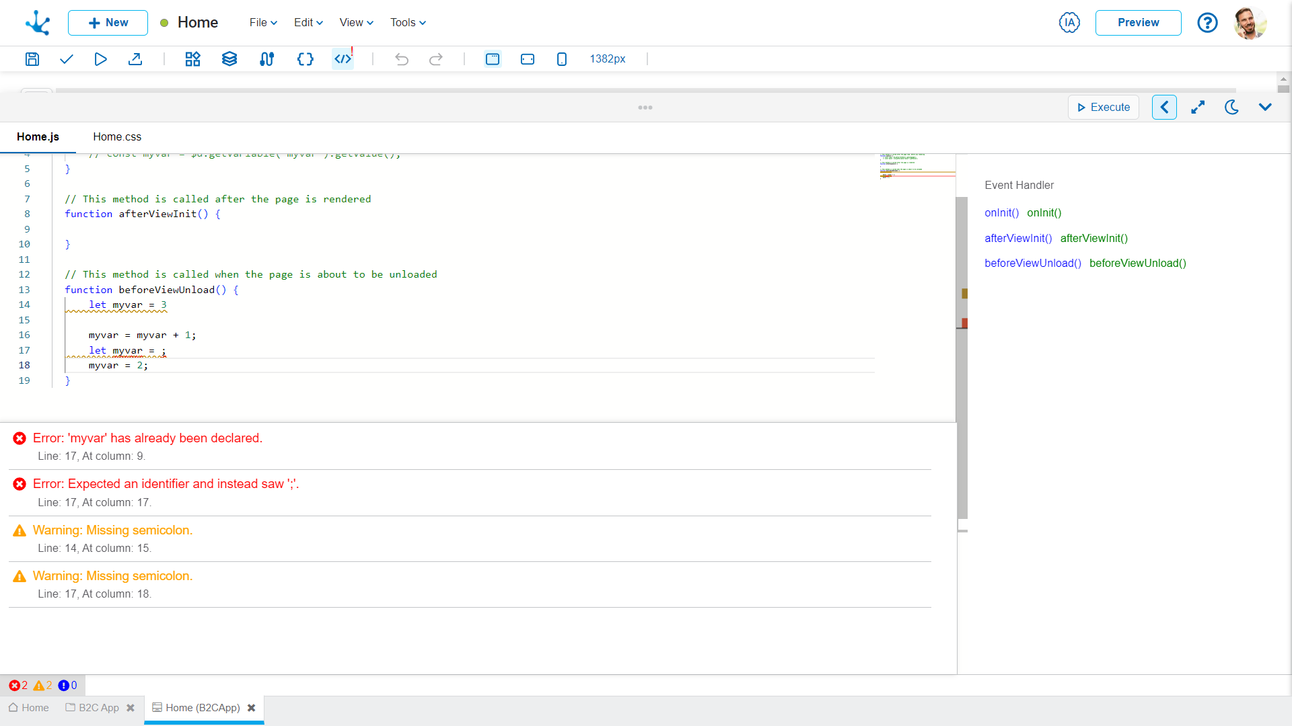
Task: Click the IA assistant icon
Action: [1069, 22]
